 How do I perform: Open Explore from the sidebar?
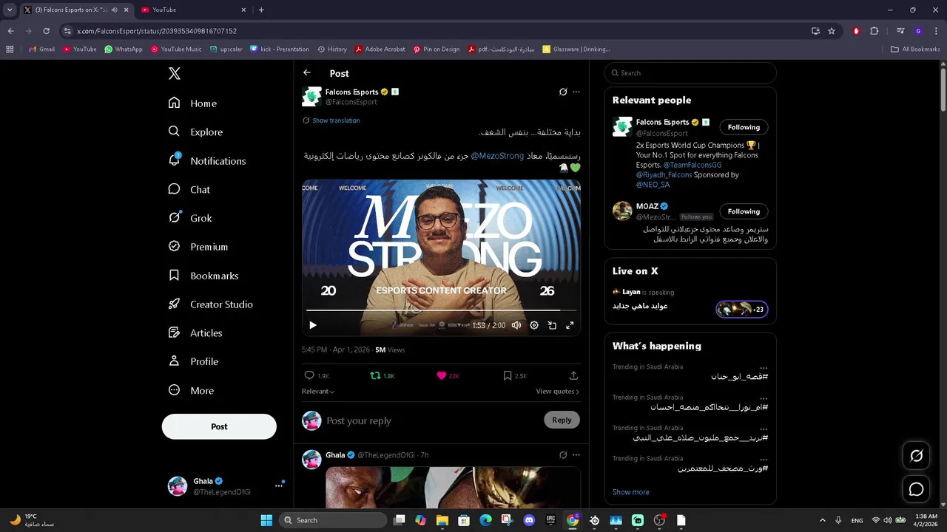tap(195, 132)
